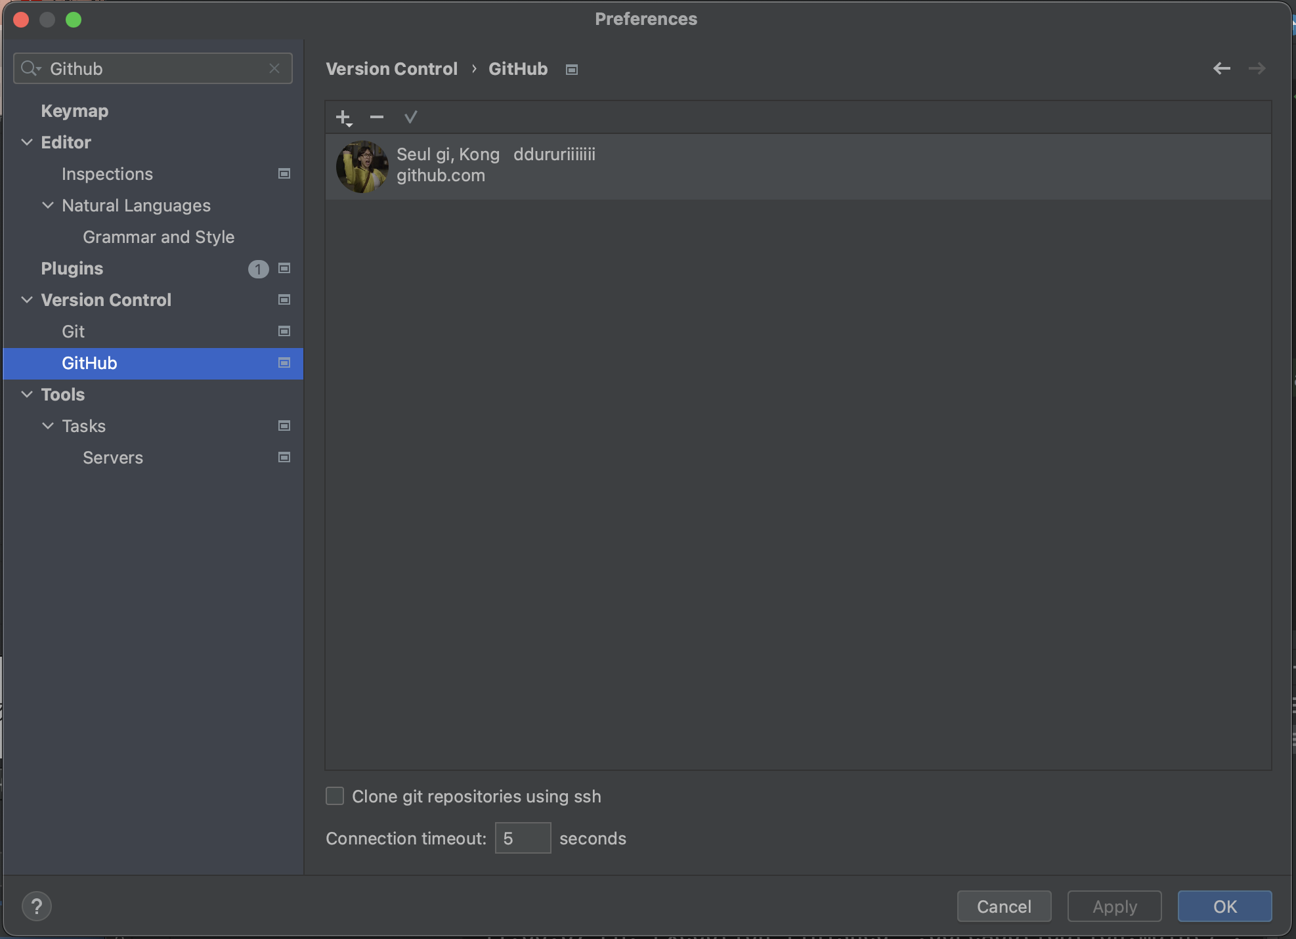Click the Plugins update badge
Image resolution: width=1296 pixels, height=939 pixels.
click(x=259, y=269)
